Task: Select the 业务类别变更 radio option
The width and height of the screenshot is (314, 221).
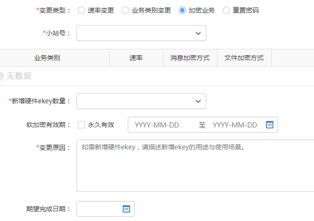Action: click(125, 10)
